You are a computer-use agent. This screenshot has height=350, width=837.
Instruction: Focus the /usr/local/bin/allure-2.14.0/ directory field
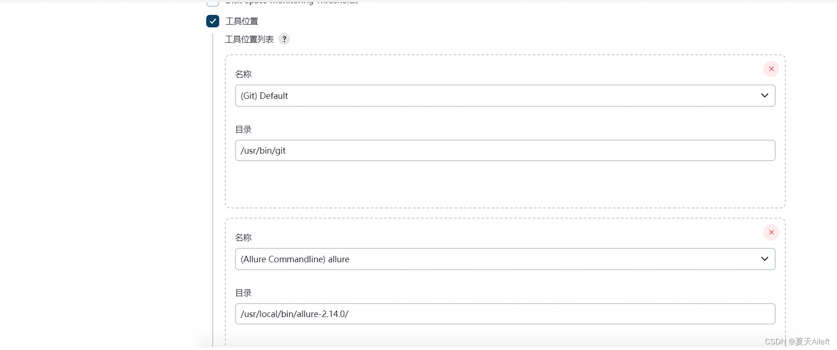pos(505,314)
